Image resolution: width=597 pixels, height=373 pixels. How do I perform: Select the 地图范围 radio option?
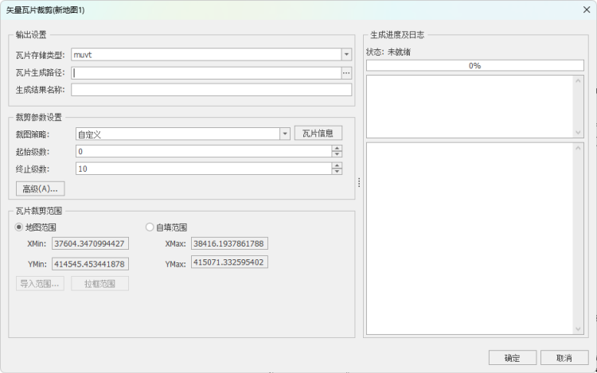[x=21, y=227]
